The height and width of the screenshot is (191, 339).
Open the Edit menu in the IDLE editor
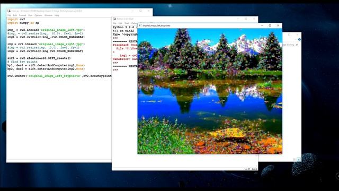15,15
